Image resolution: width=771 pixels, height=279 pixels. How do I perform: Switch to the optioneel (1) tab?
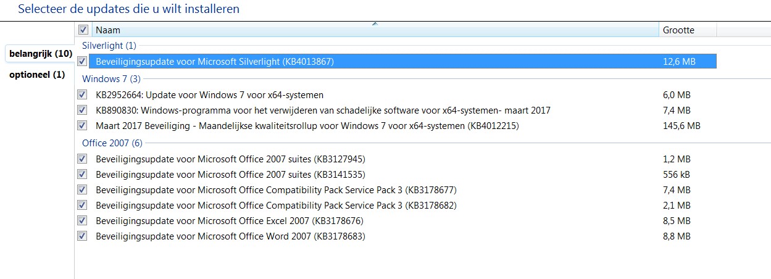point(37,75)
